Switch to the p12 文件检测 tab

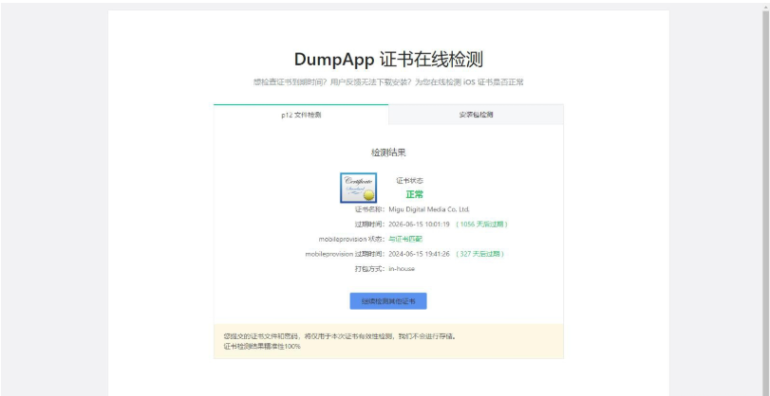point(301,115)
